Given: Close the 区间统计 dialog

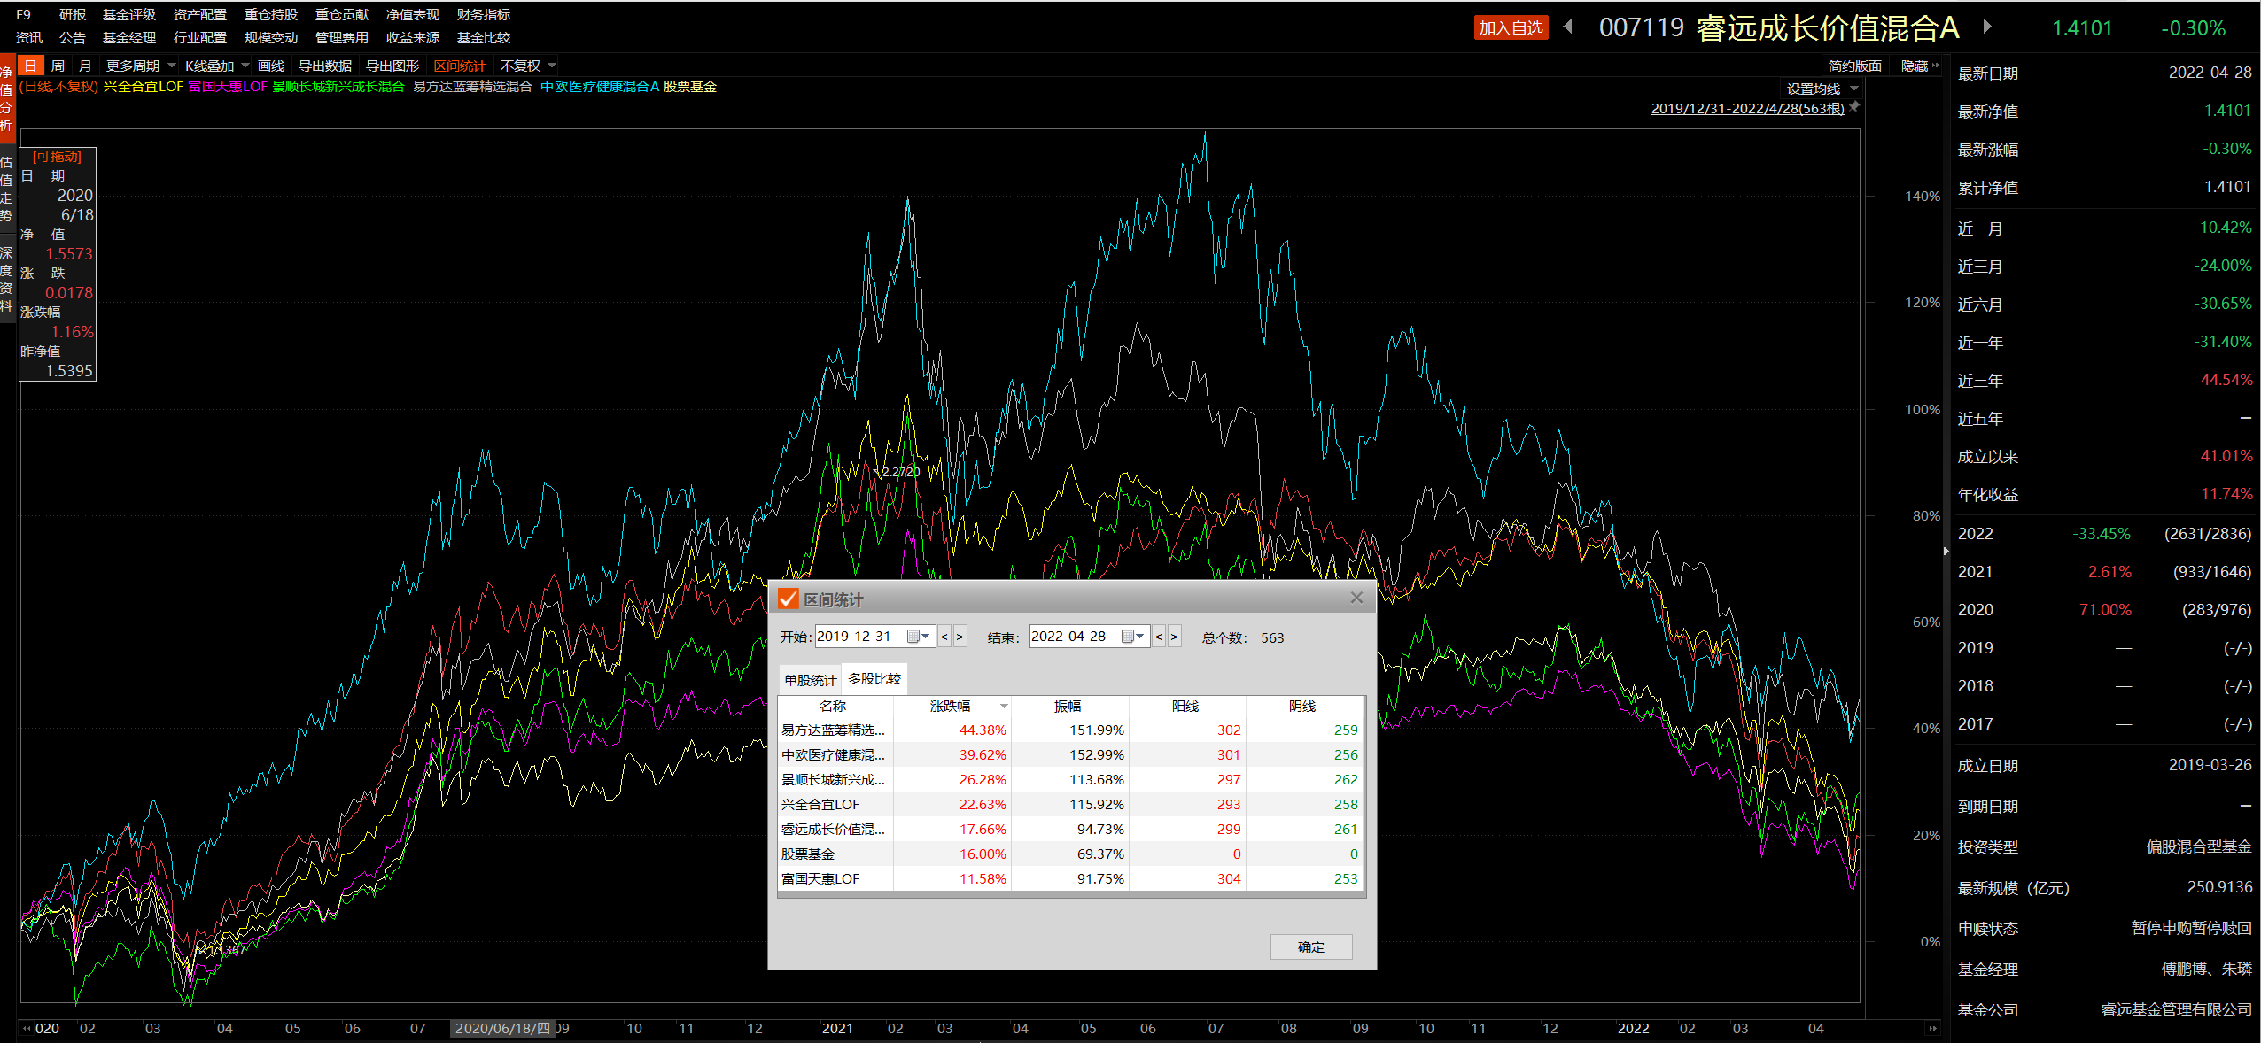Looking at the screenshot, I should (x=1356, y=598).
